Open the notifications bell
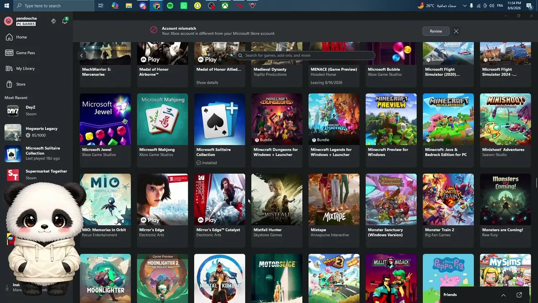This screenshot has height=303, width=538. [x=65, y=21]
